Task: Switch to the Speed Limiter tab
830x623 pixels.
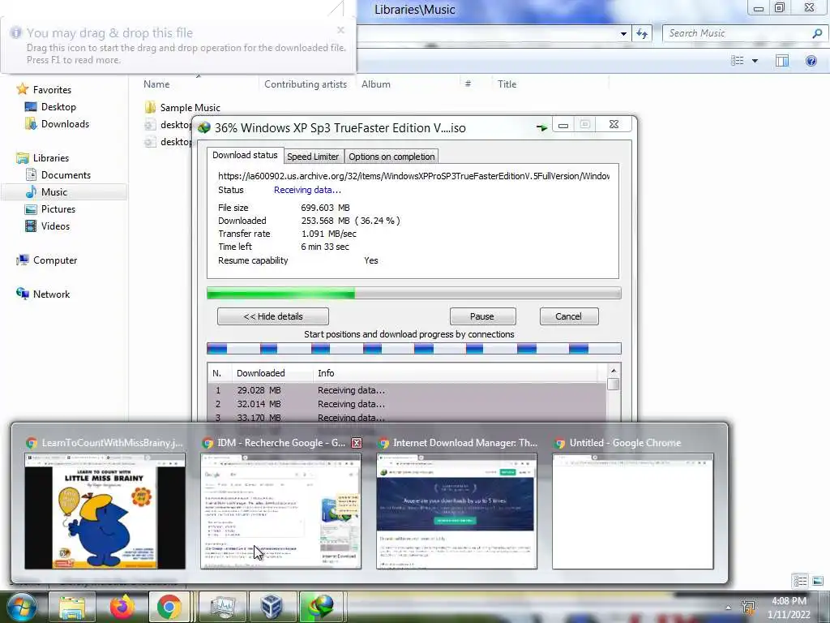Action: click(313, 157)
